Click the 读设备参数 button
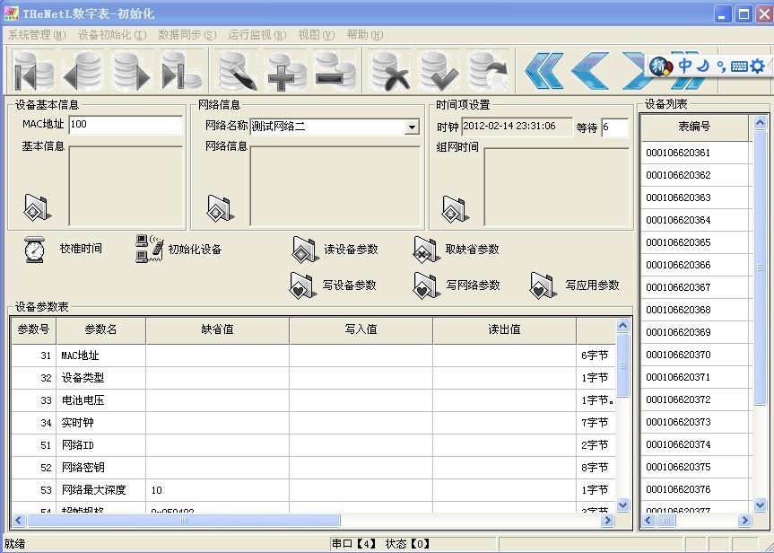This screenshot has height=553, width=774. [335, 250]
